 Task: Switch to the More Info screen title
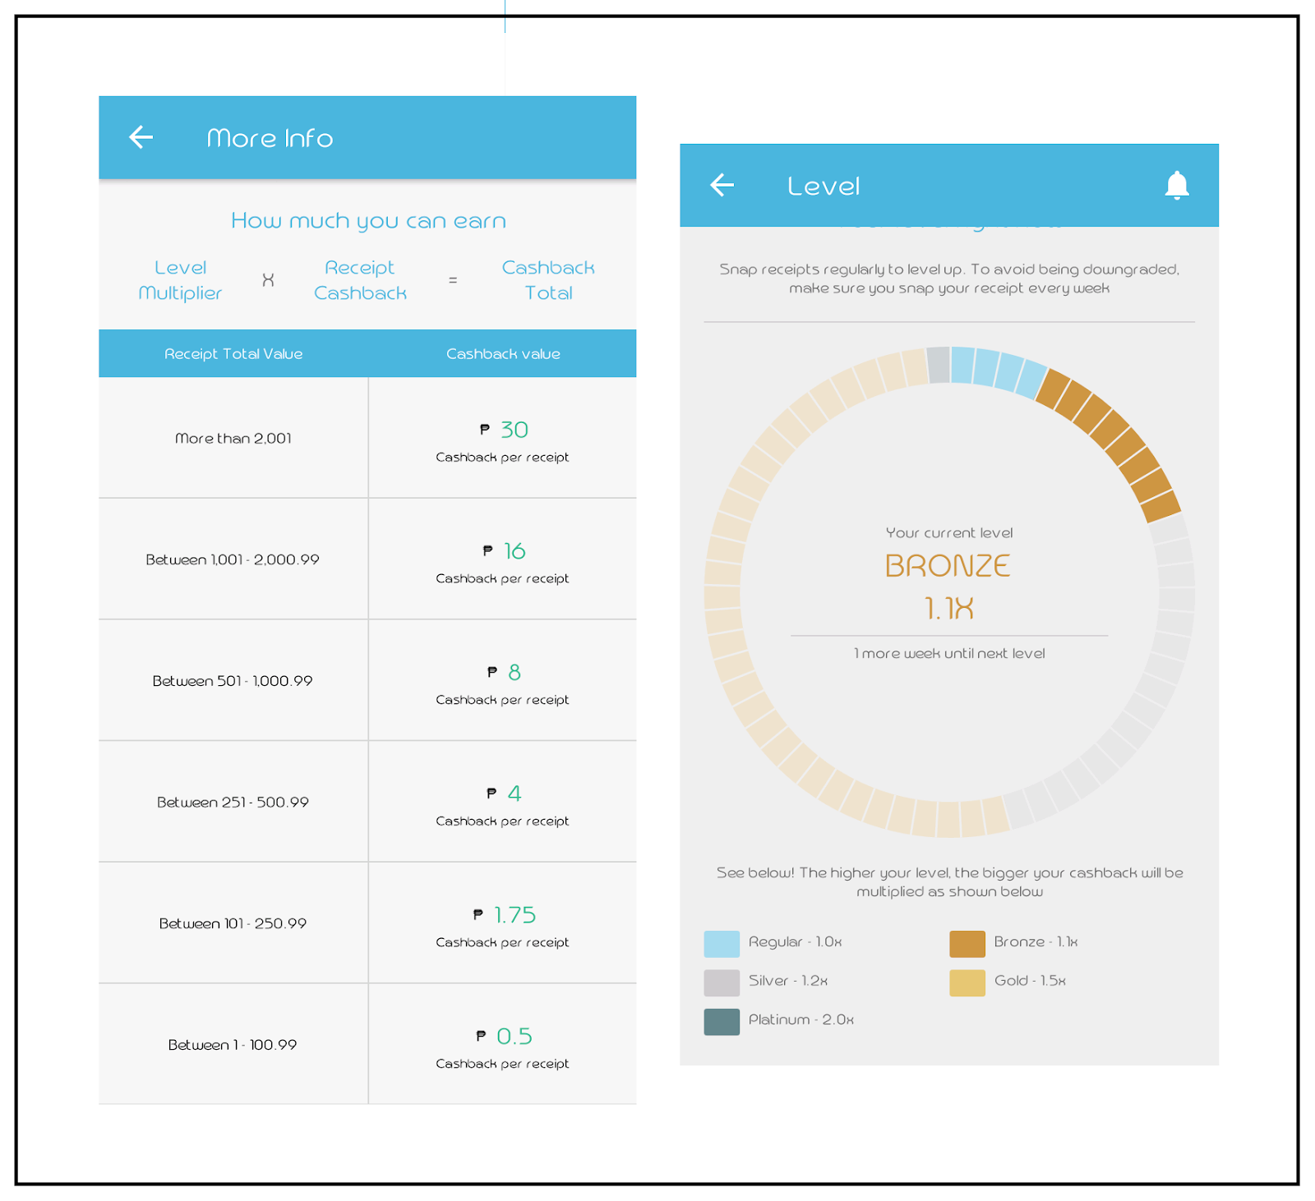pos(270,137)
